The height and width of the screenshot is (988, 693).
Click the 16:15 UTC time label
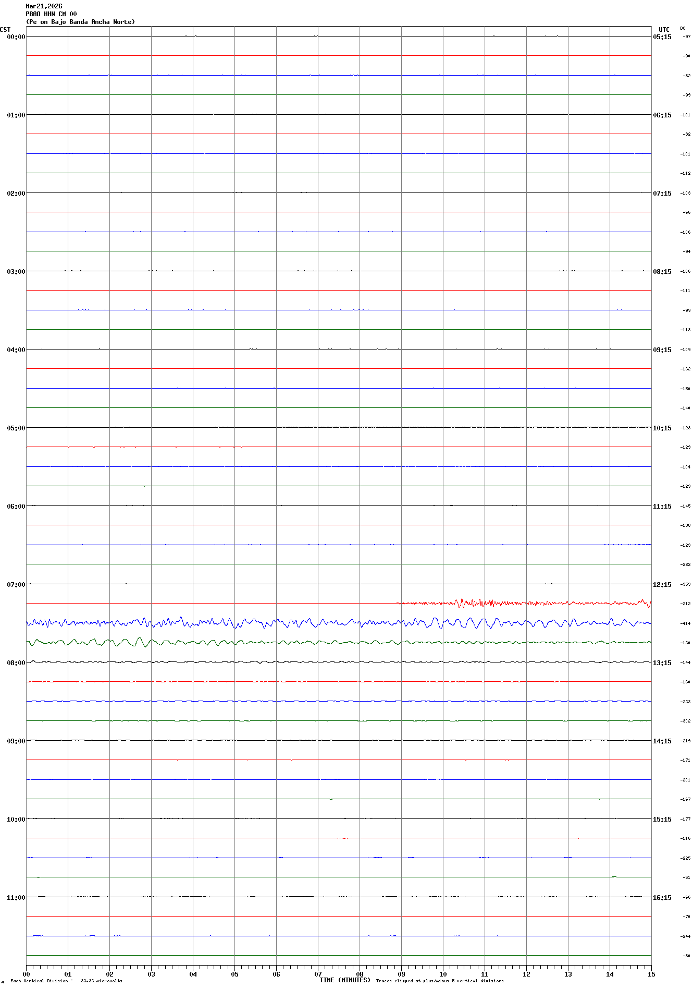pyautogui.click(x=662, y=898)
